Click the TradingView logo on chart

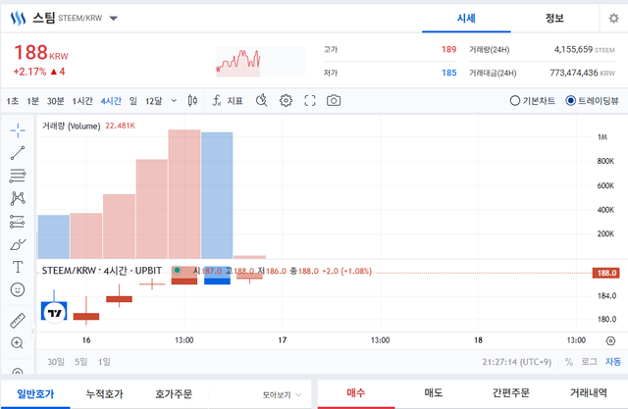click(x=54, y=312)
